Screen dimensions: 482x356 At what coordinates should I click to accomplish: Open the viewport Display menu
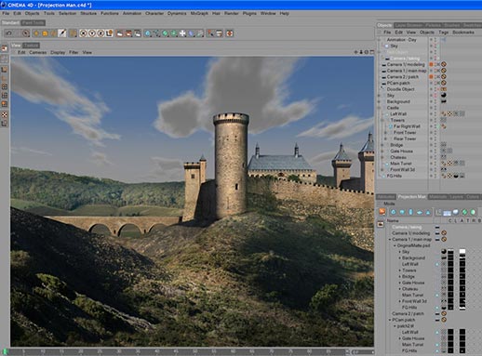click(x=58, y=52)
